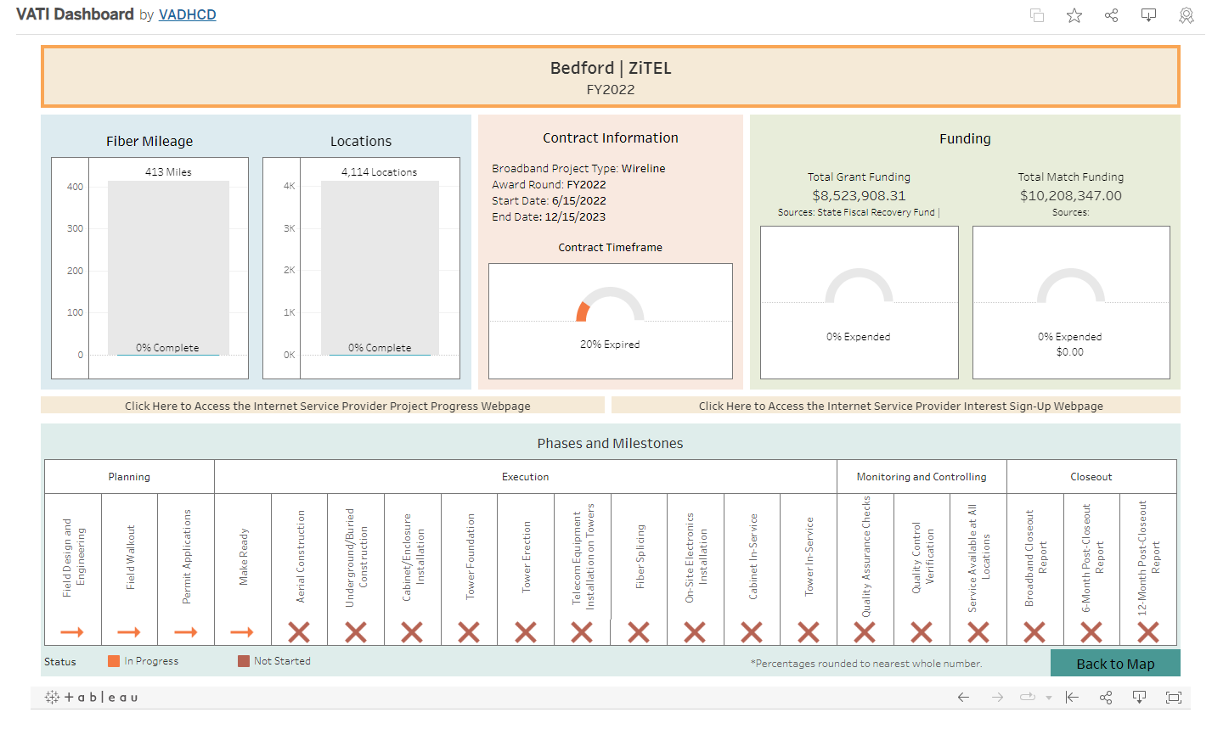Open the VADHCD author link
Image resolution: width=1212 pixels, height=729 pixels.
187,14
